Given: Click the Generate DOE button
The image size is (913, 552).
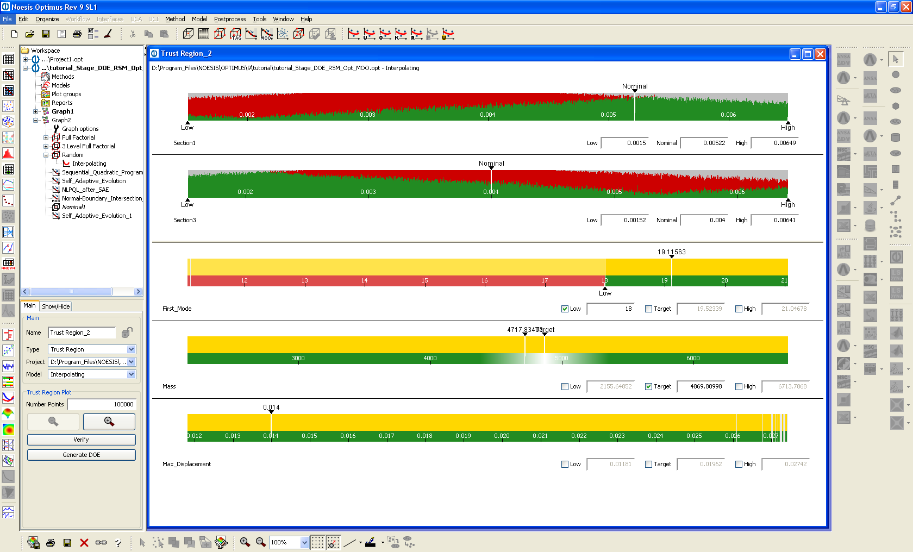Looking at the screenshot, I should coord(81,455).
